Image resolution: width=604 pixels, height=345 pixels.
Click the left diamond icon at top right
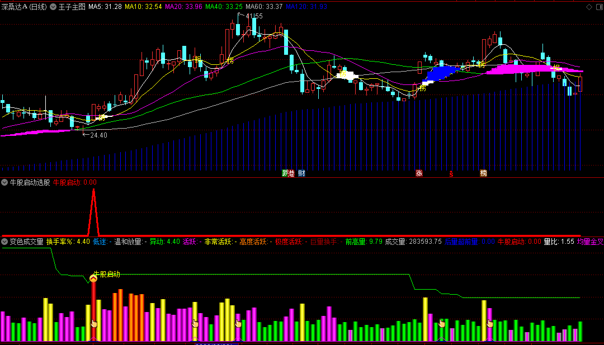589,7
